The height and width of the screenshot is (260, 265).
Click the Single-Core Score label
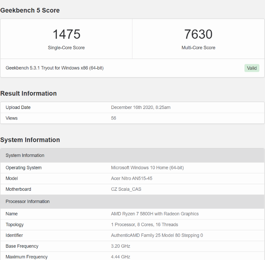click(66, 48)
